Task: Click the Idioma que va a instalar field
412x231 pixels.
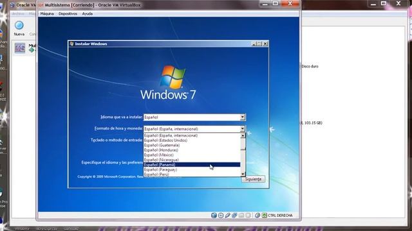Action: pos(194,117)
